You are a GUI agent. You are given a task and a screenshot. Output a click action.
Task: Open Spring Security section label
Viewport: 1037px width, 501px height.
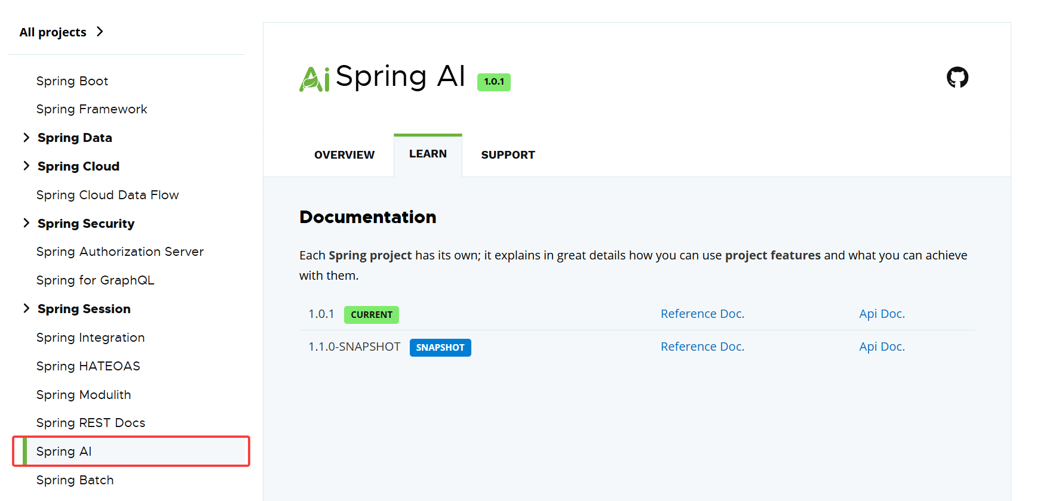click(86, 224)
